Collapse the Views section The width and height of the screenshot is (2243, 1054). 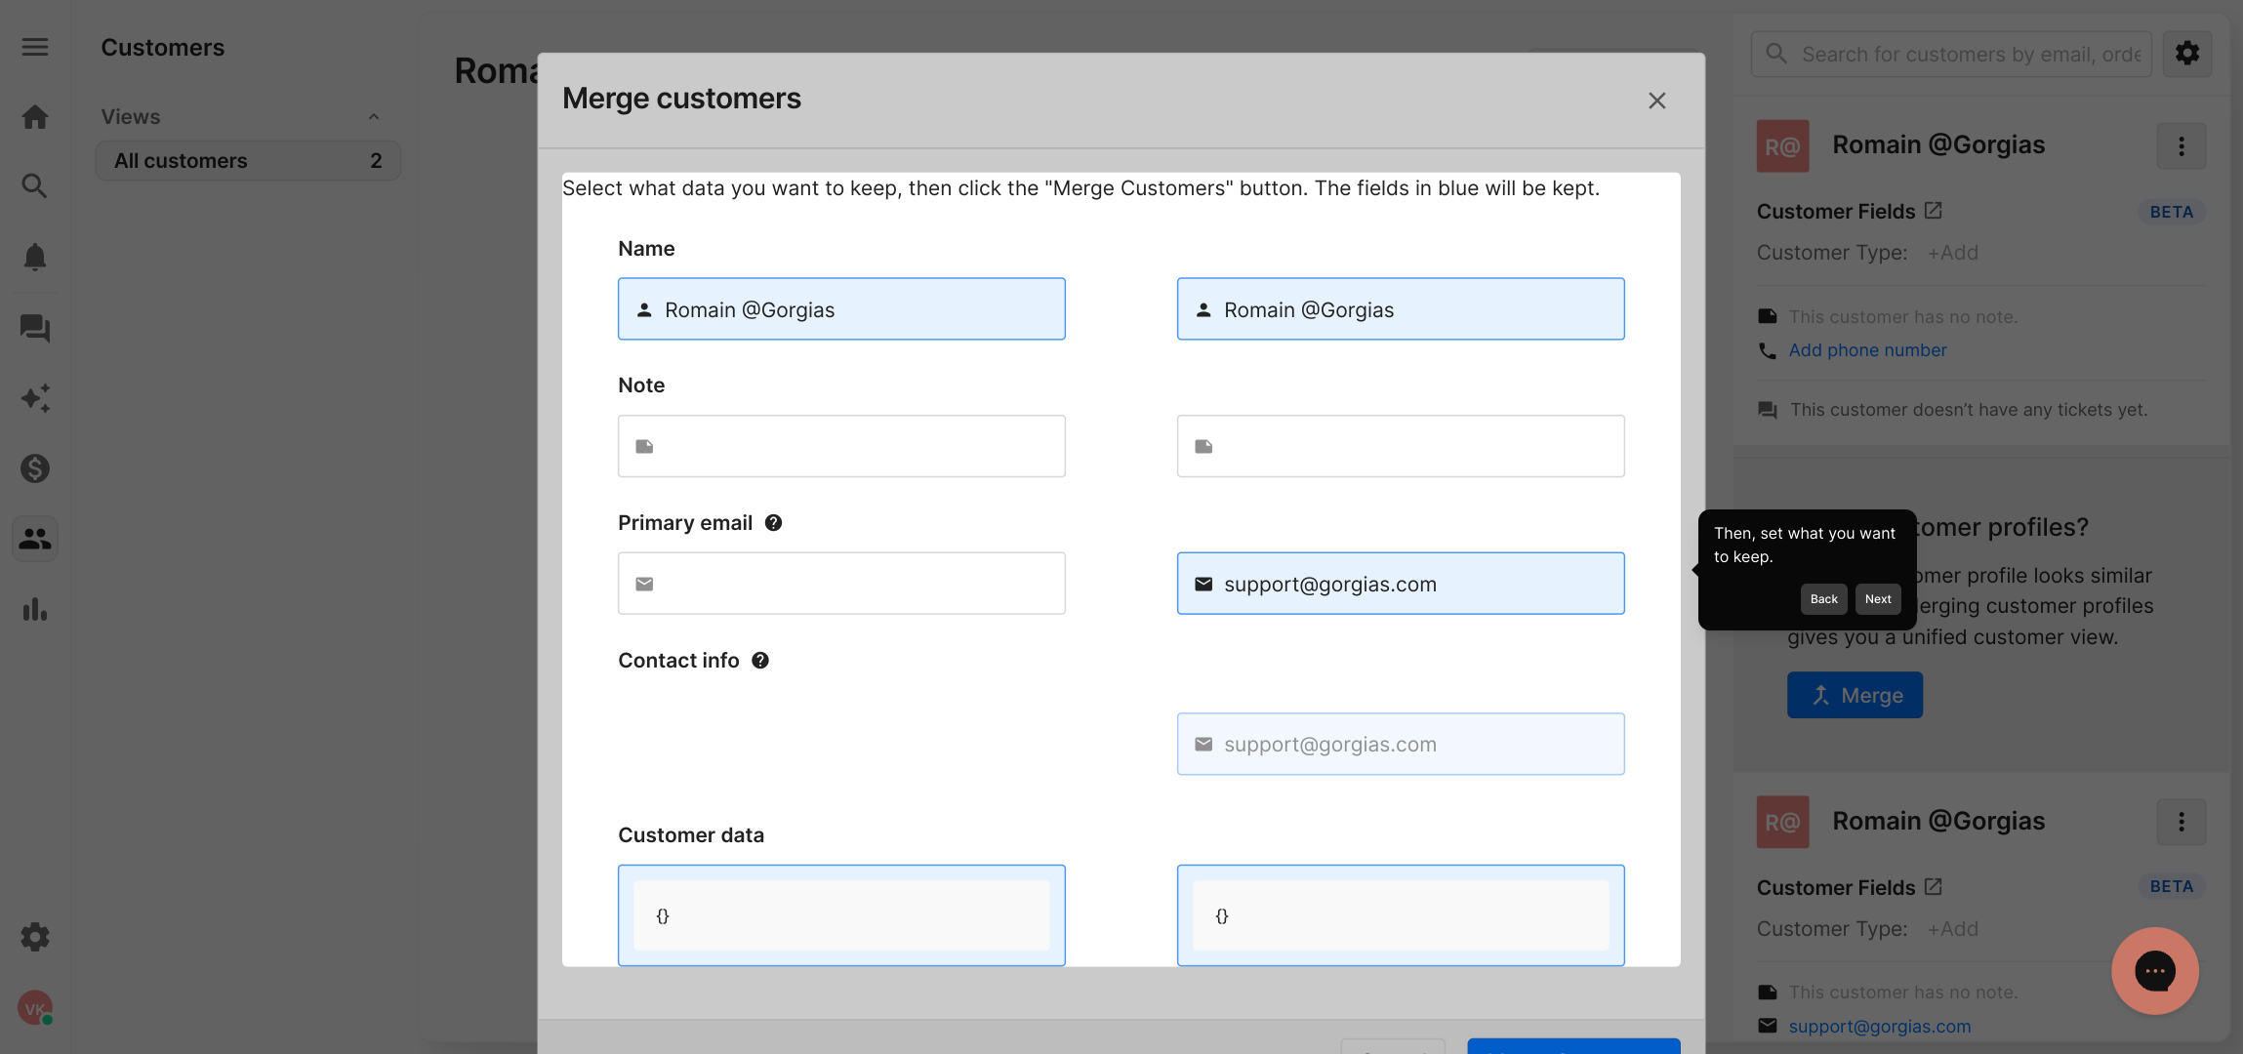(374, 116)
